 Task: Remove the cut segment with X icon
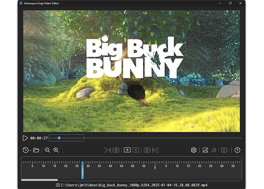pyautogui.click(x=136, y=150)
